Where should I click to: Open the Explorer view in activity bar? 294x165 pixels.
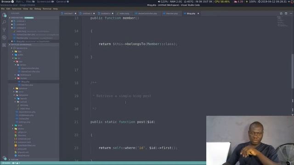(x=4, y=15)
